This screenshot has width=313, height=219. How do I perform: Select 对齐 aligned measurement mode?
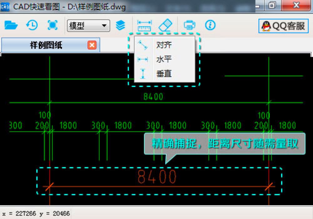click(164, 45)
